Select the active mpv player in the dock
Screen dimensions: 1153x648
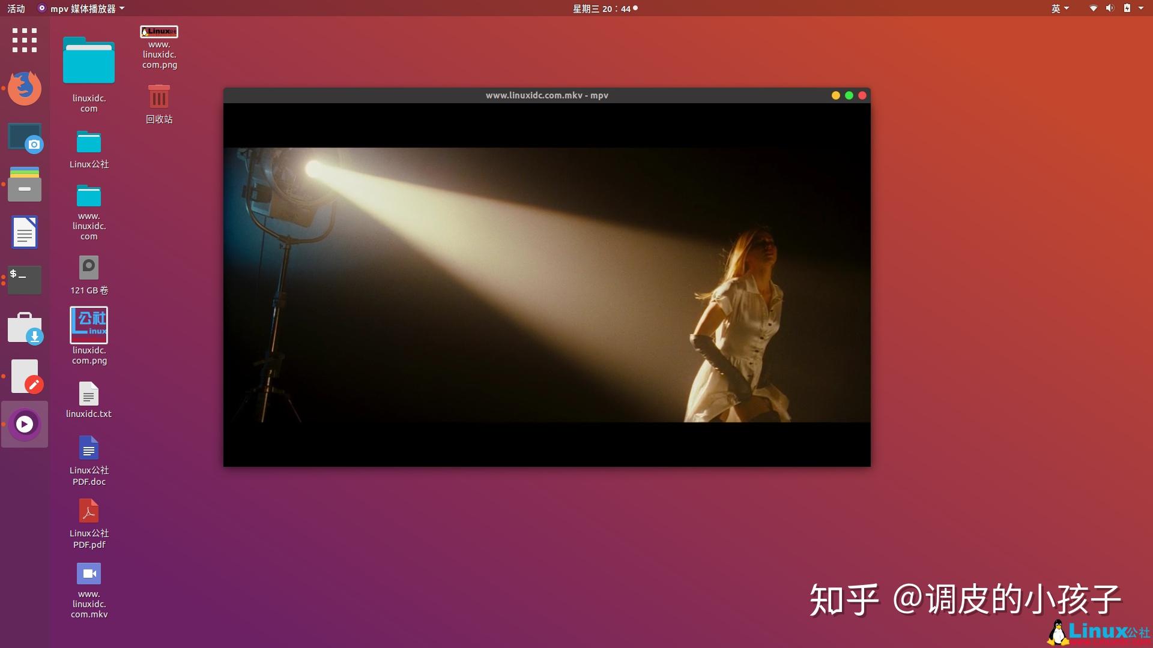click(x=24, y=424)
